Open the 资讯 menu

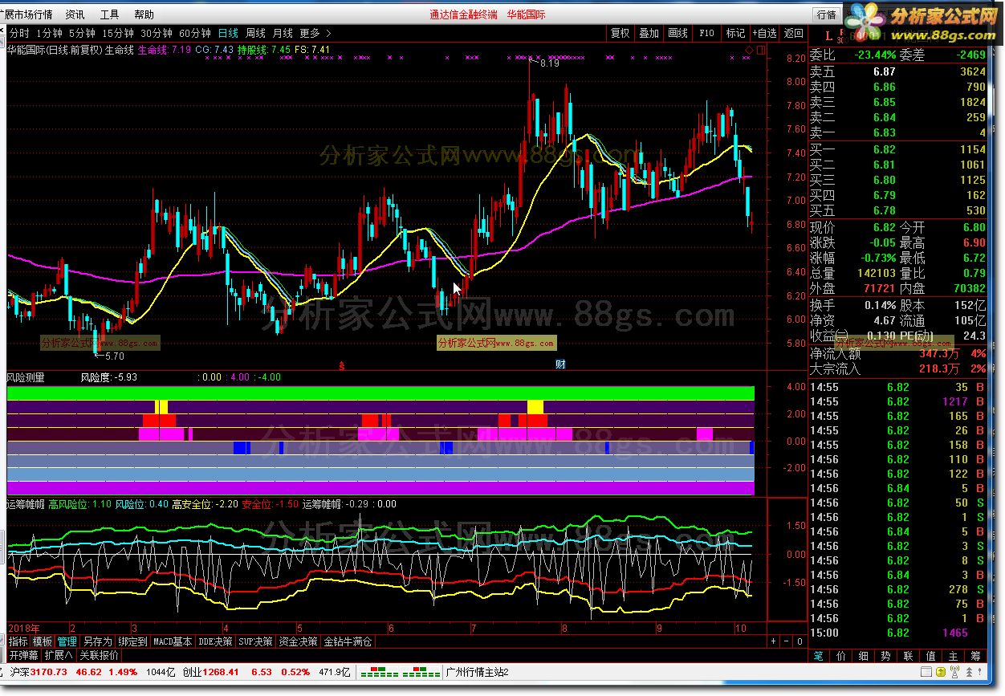(x=75, y=14)
